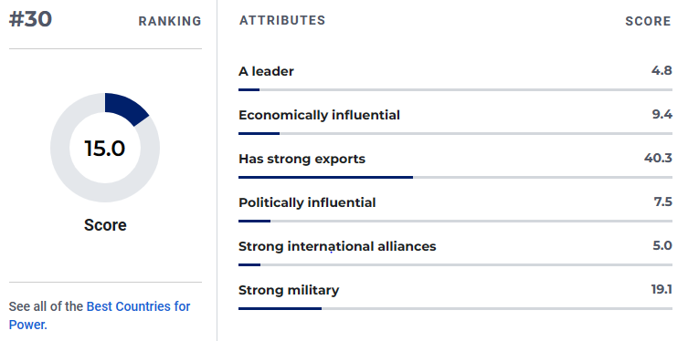This screenshot has width=688, height=341.
Task: Click the Strong military progress bar
Action: point(455,308)
